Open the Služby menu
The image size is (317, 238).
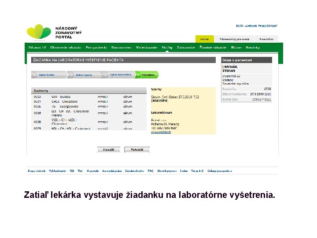coord(167,47)
